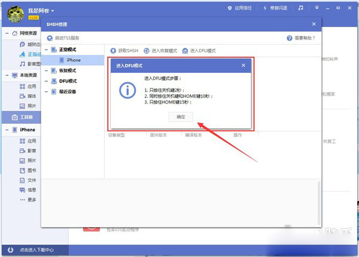
Task: Collapse the 恢复模式 tree node
Action: click(x=45, y=70)
